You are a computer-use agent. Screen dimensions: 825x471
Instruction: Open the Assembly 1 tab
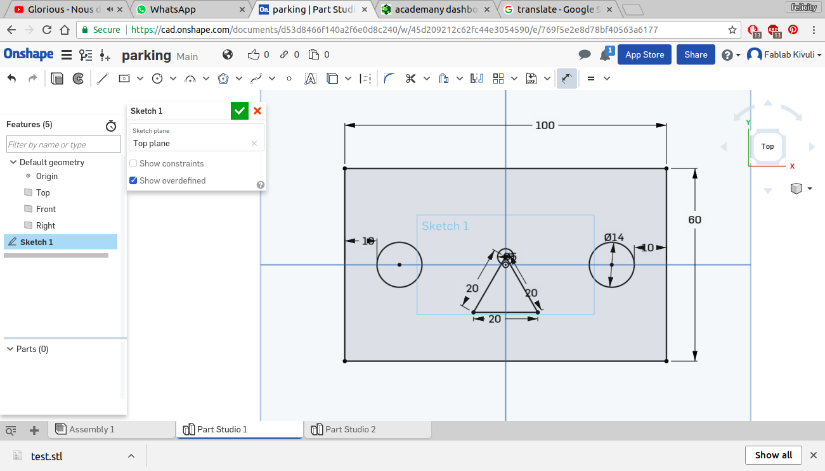(91, 429)
